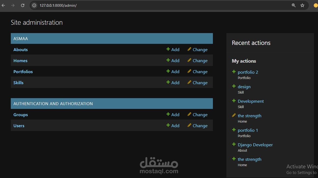Open the edited 'the strength' recent action
The image size is (318, 178).
pos(250,116)
